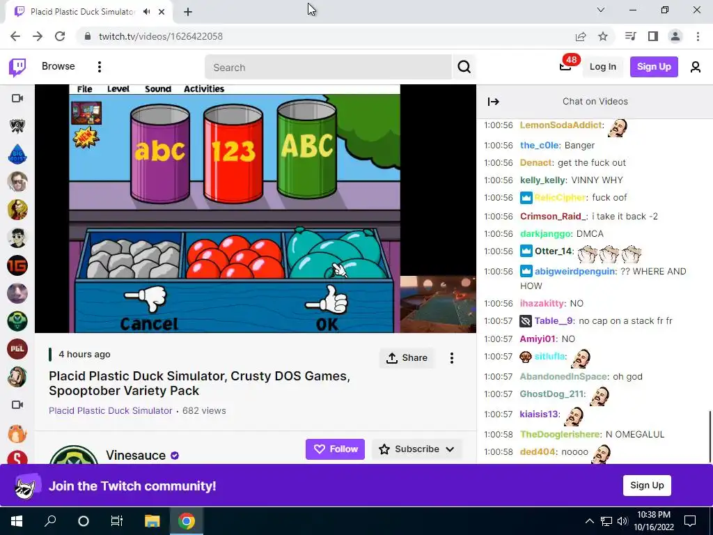
Task: Open the Chrome three-dot menu
Action: pyautogui.click(x=698, y=36)
